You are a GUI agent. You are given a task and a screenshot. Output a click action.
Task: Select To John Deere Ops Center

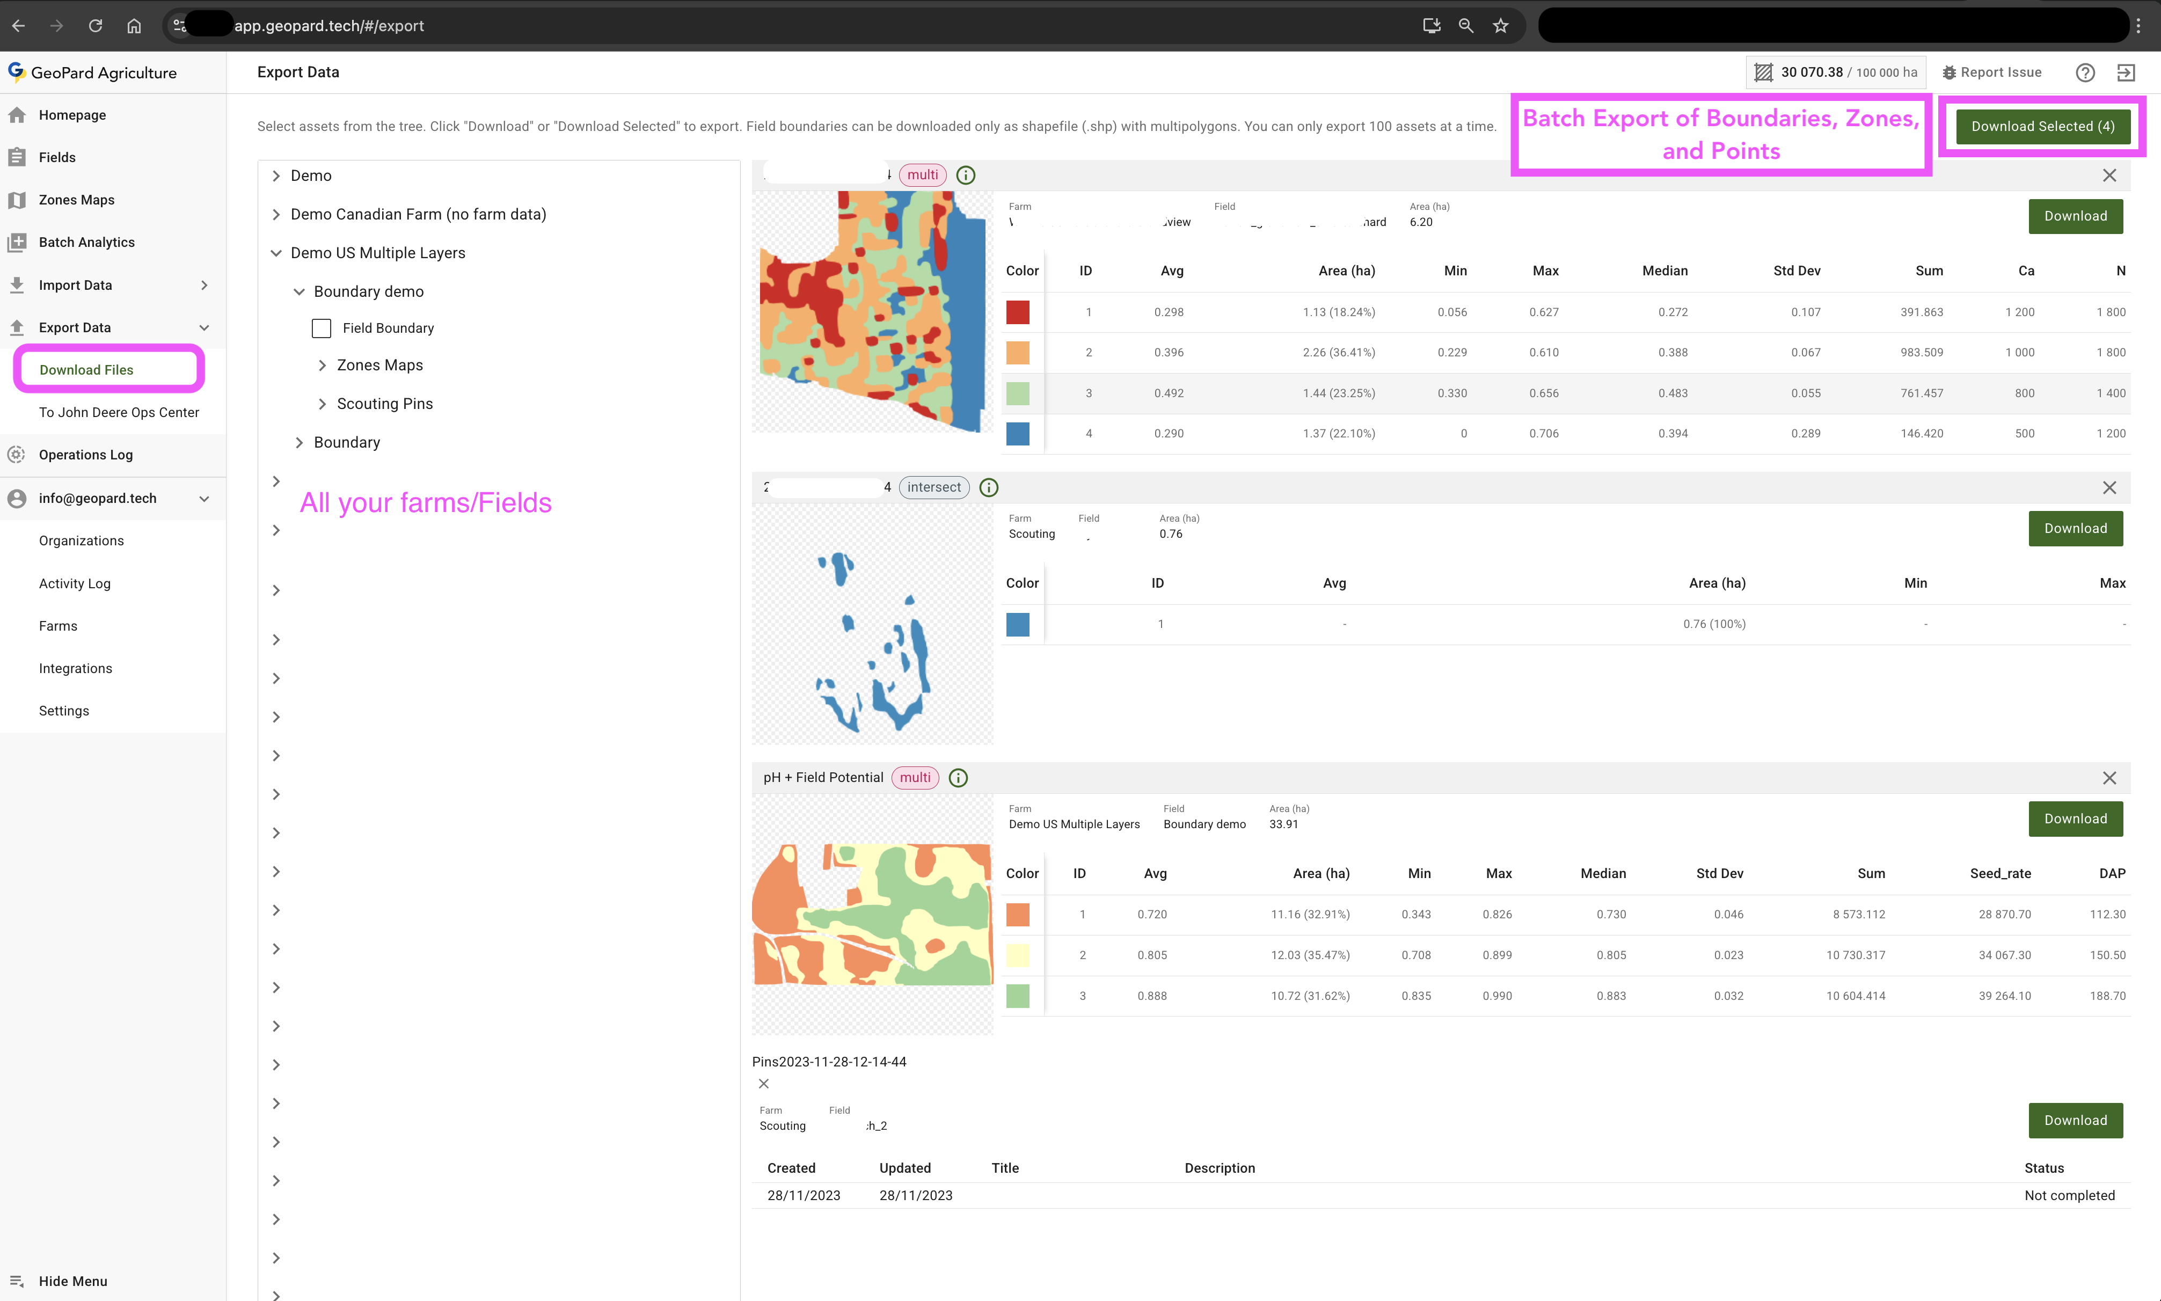pyautogui.click(x=118, y=412)
